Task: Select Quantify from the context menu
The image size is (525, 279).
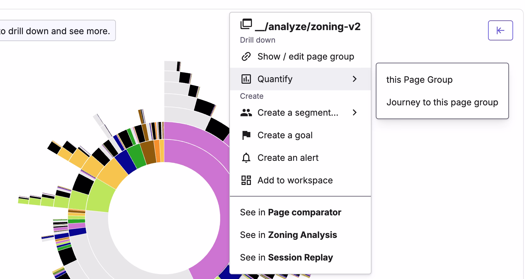Action: click(275, 79)
